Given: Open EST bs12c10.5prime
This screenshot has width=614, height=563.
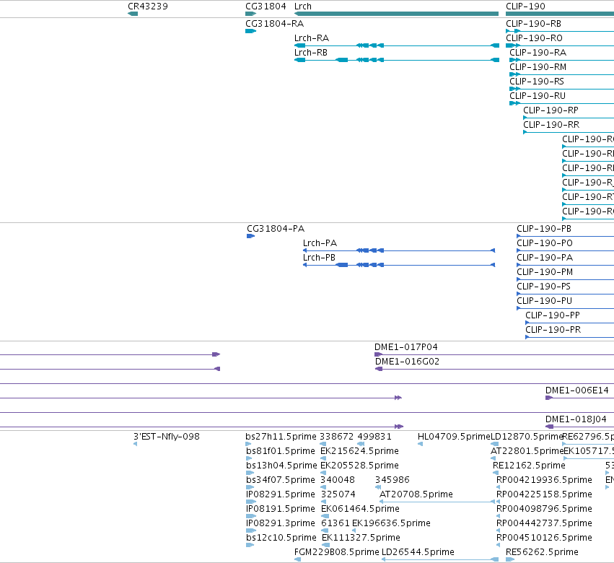Looking at the screenshot, I should pyautogui.click(x=281, y=538).
